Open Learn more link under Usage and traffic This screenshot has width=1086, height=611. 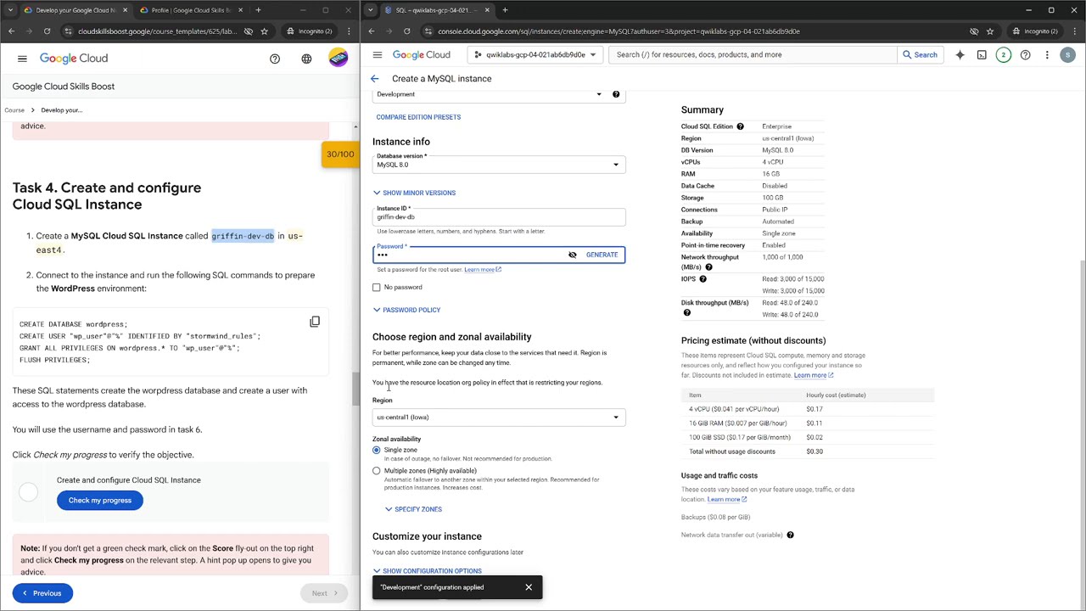click(726, 499)
